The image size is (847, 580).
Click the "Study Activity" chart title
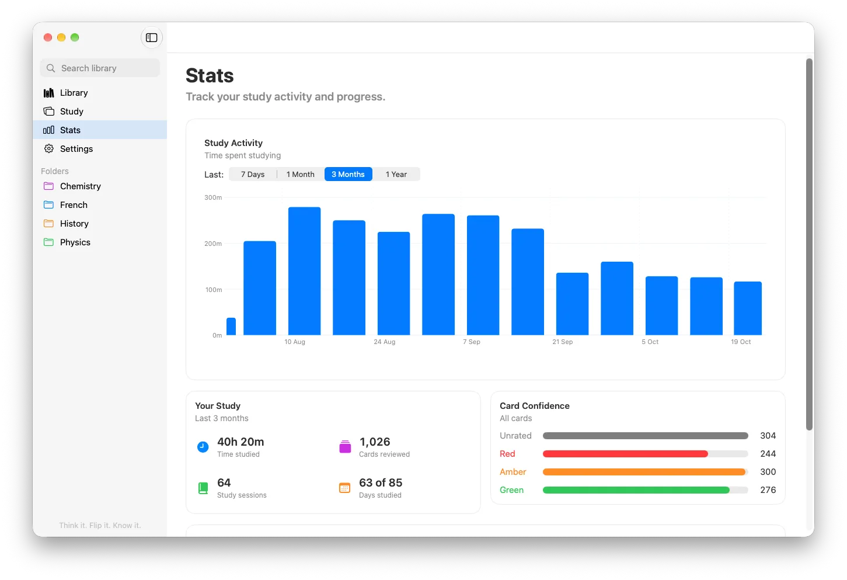[233, 143]
